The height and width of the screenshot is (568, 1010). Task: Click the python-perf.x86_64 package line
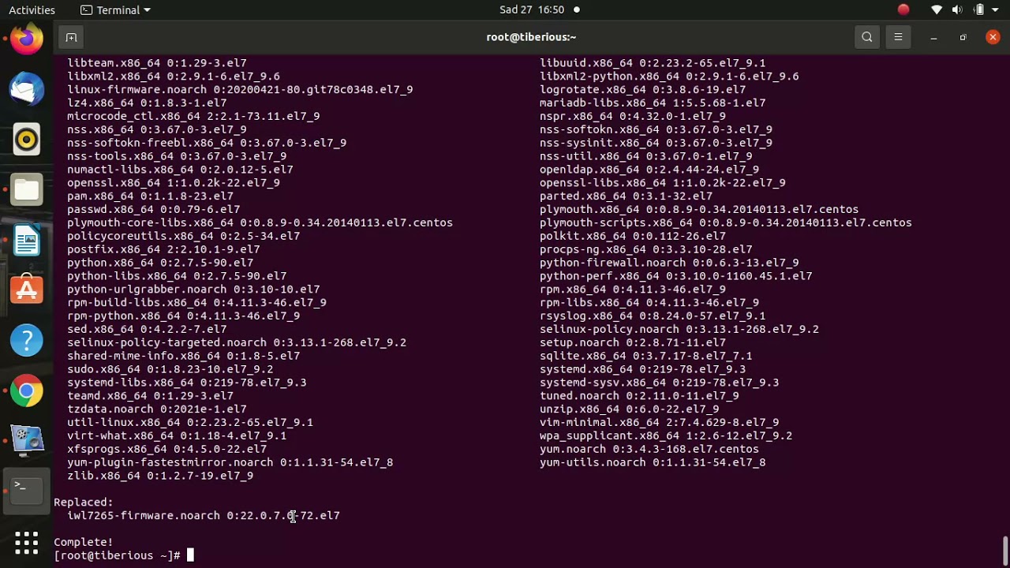pyautogui.click(x=675, y=276)
